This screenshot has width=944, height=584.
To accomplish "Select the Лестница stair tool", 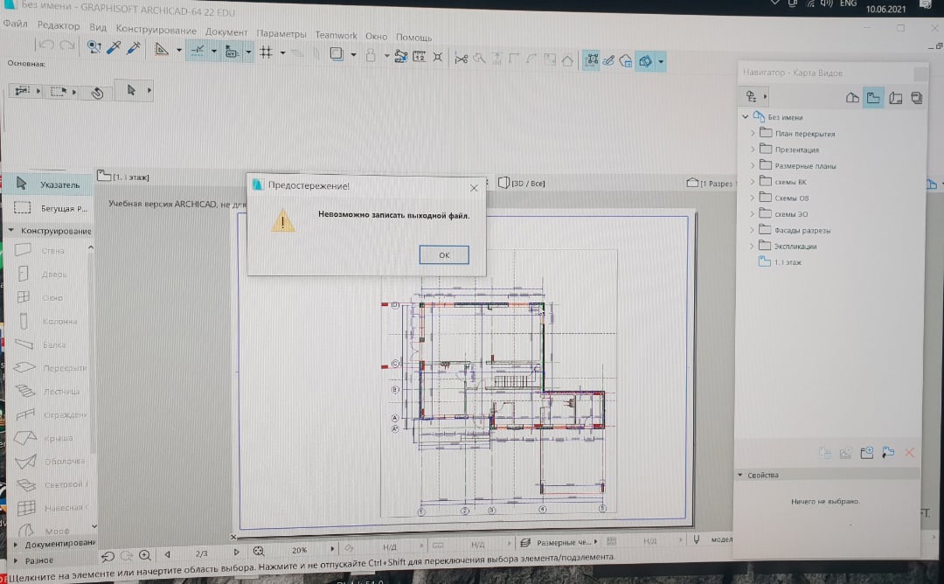I will (x=49, y=391).
